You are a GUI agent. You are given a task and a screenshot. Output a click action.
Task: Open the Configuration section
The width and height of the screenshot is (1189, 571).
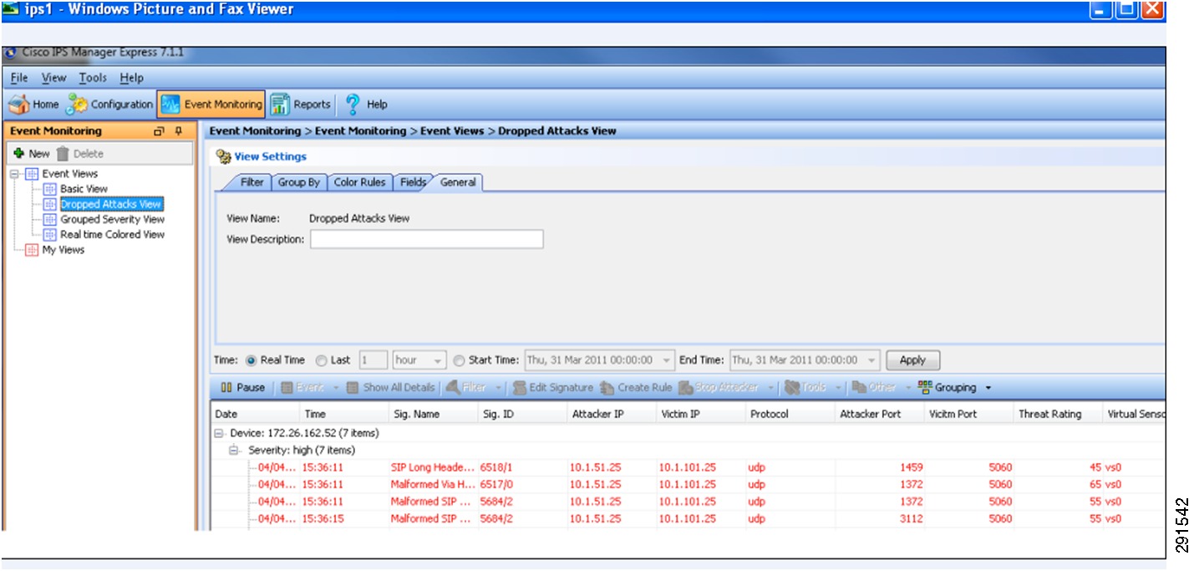110,105
